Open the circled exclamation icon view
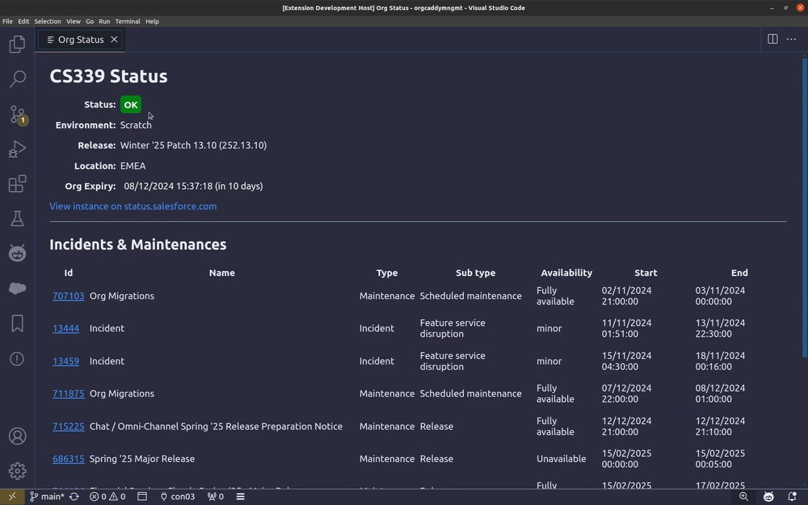The height and width of the screenshot is (505, 808). pos(18,359)
